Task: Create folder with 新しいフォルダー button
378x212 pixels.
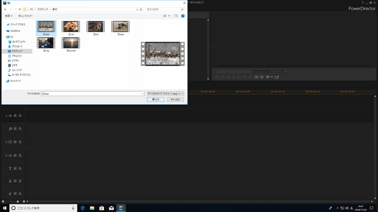Action: [26, 16]
